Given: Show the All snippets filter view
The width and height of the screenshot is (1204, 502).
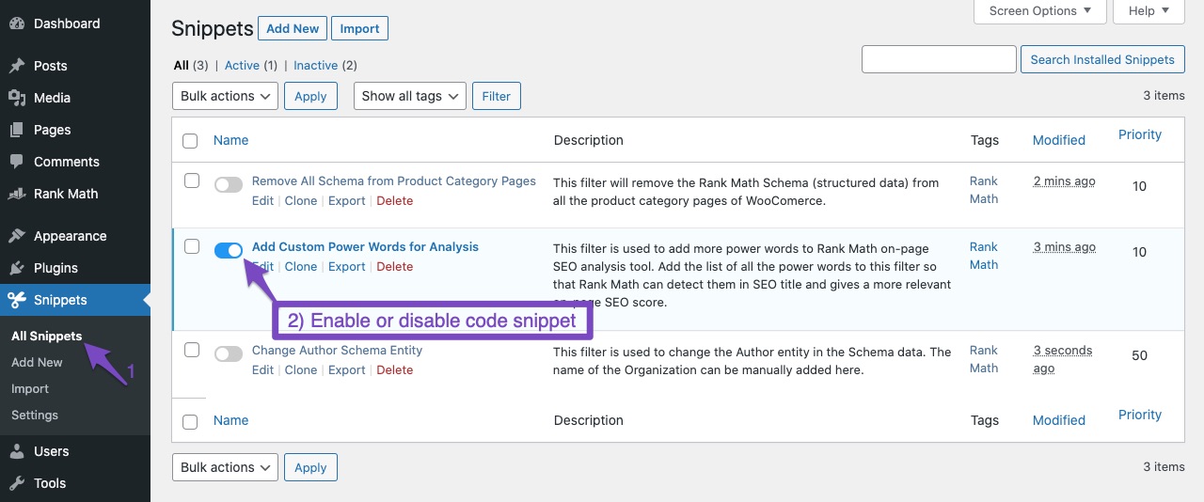Looking at the screenshot, I should (182, 66).
